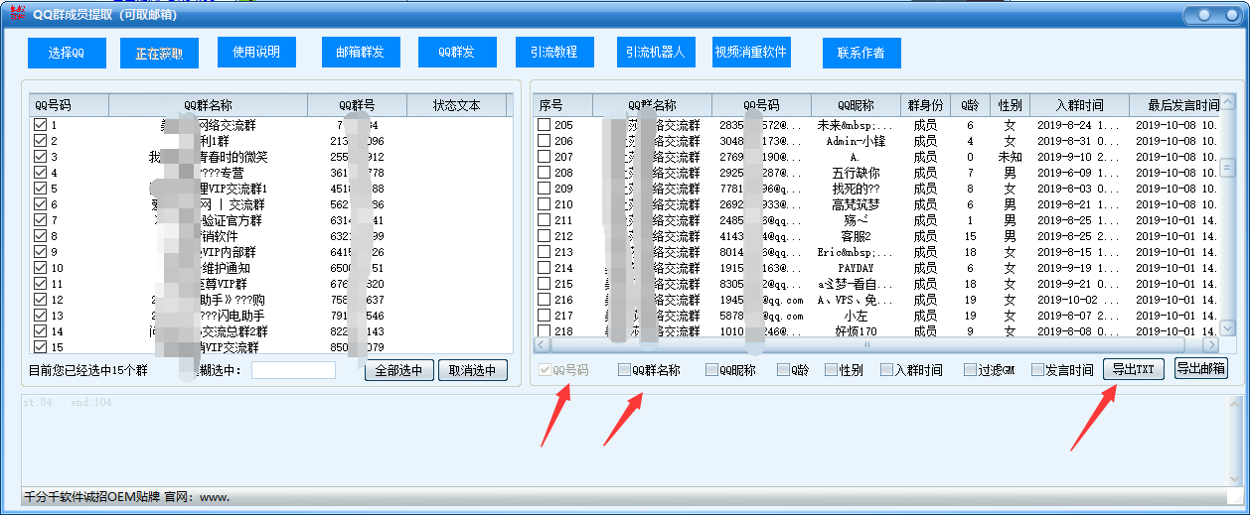Click the horizontal scrollbar right arrow
Viewport: 1250px width, 515px height.
click(1210, 344)
